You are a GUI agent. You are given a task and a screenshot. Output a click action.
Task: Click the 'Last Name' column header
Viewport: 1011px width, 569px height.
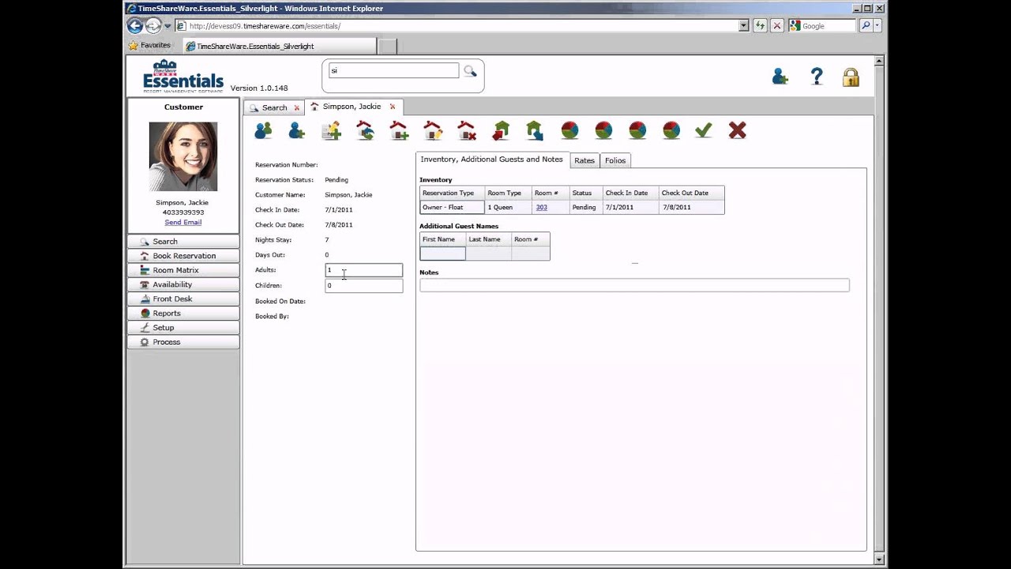coord(488,239)
